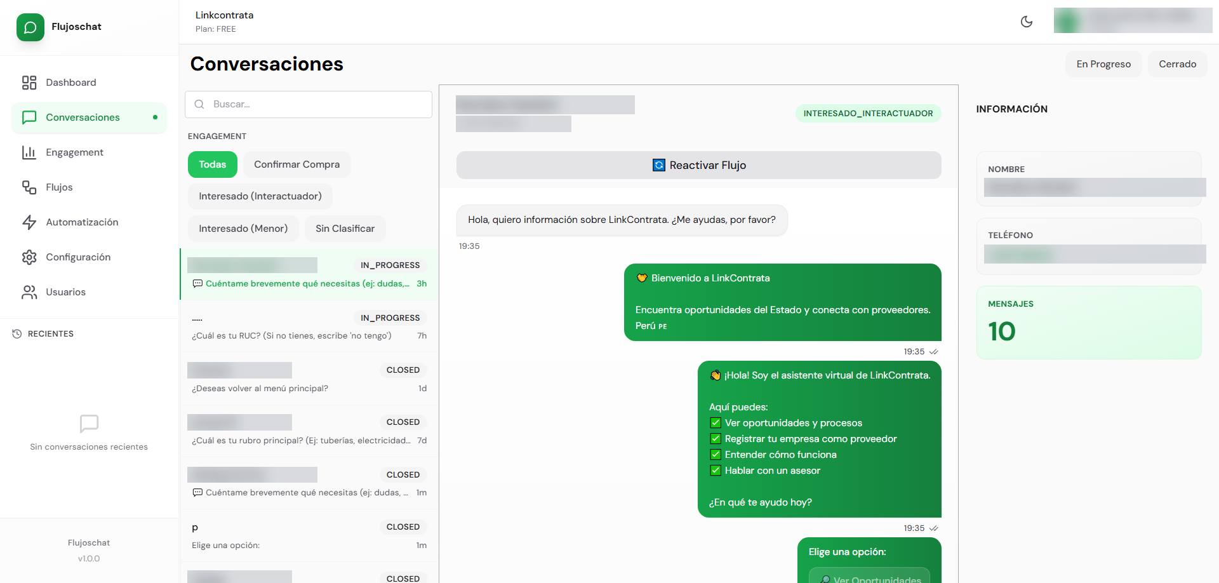Click the Ver Oportunidades option button
The image size is (1219, 583).
coord(870,575)
